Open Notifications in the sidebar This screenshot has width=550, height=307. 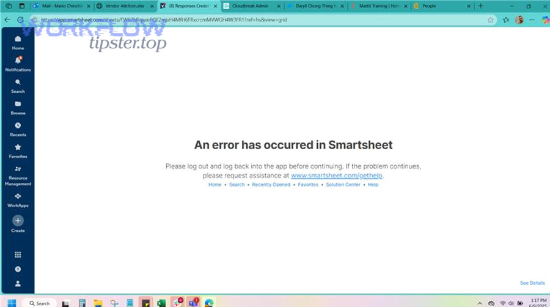(18, 64)
